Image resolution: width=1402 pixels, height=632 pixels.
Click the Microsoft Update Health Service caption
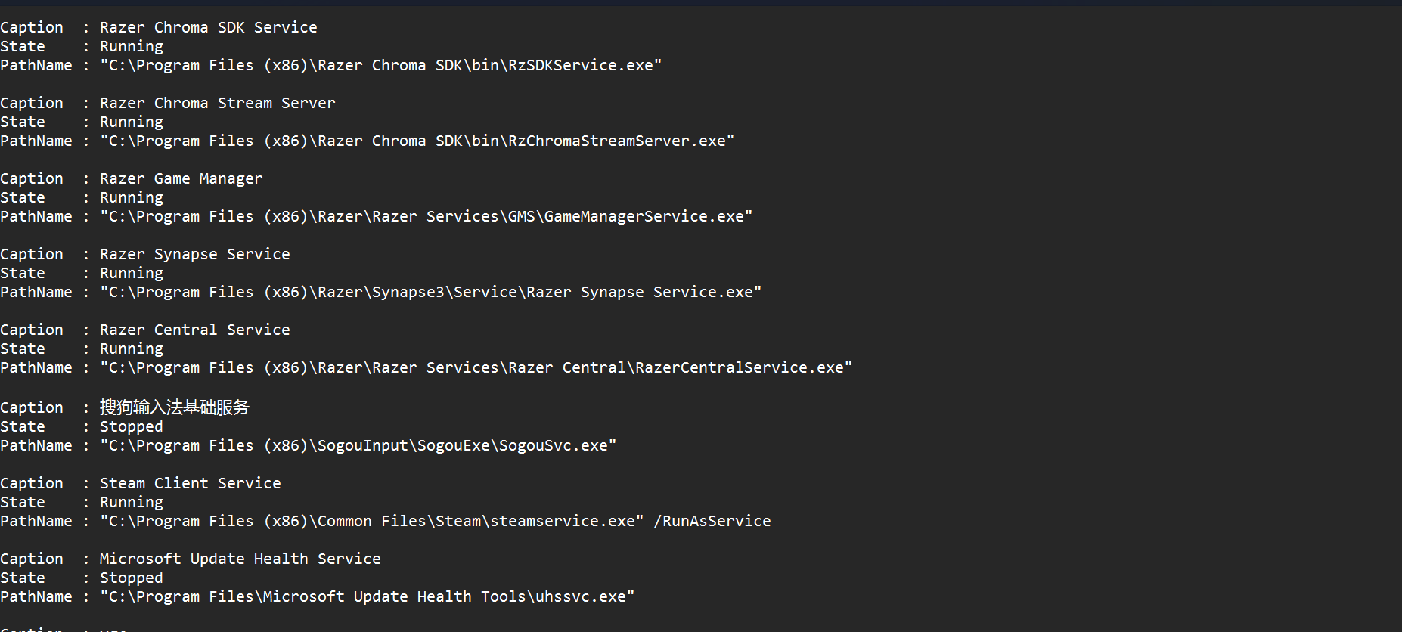pos(240,559)
